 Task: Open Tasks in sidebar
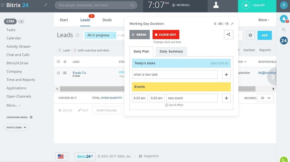pos(11,30)
